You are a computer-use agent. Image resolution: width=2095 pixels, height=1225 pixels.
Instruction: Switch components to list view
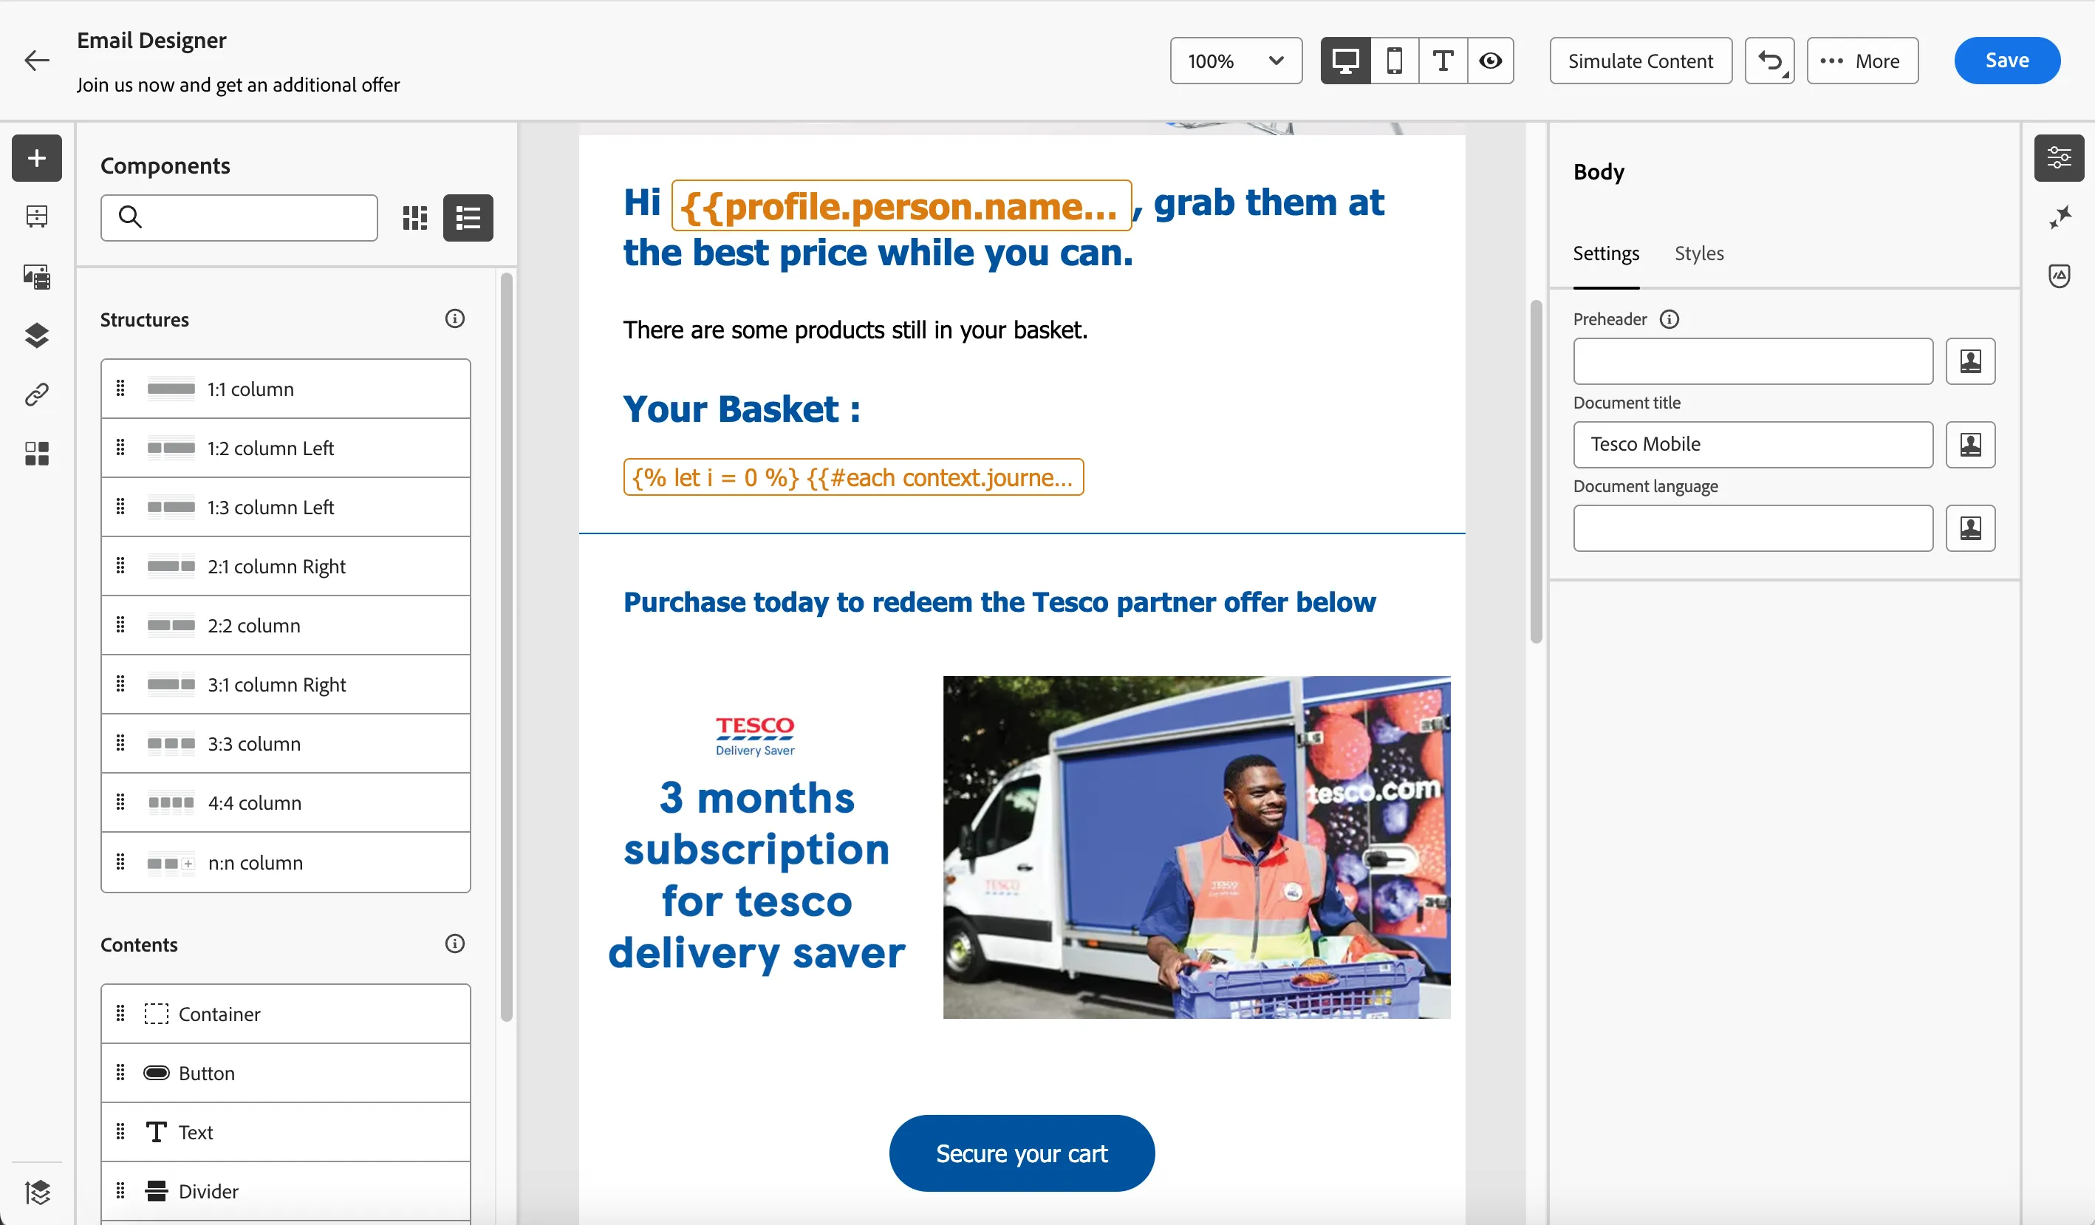tap(468, 218)
